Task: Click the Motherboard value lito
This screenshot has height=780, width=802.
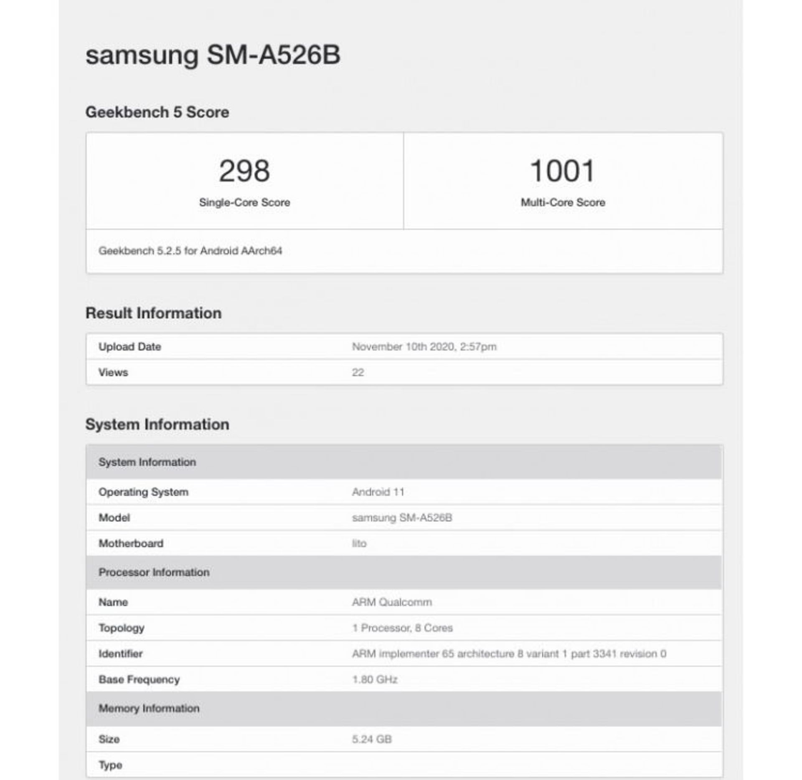Action: 359,543
